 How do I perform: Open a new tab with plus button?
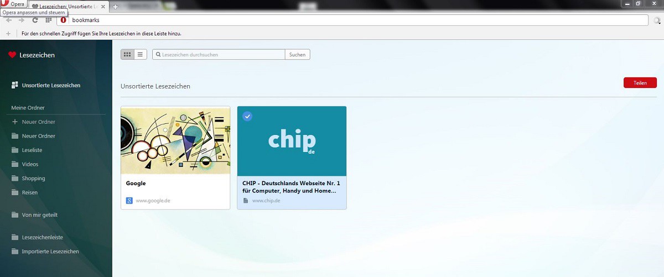pyautogui.click(x=115, y=6)
